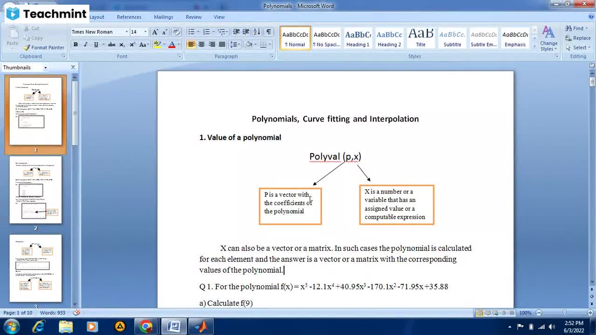Toggle strikethrough formatting

pos(112,45)
